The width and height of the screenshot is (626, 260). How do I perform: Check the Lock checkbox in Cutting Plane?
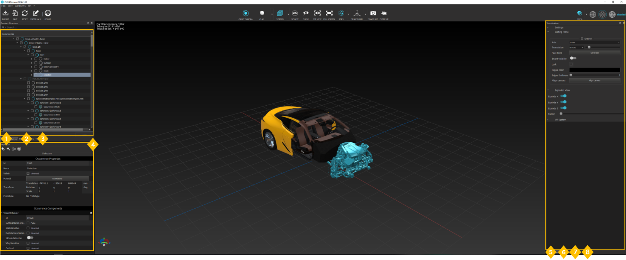571,64
